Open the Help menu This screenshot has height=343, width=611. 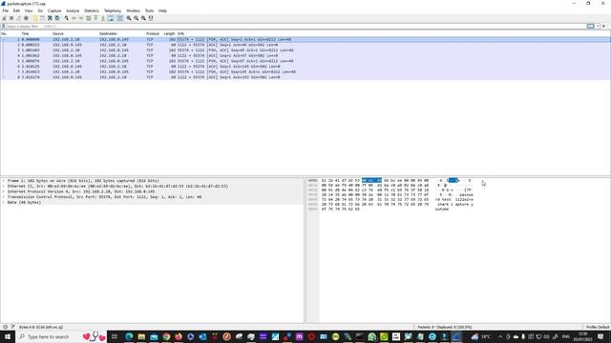[x=162, y=10]
